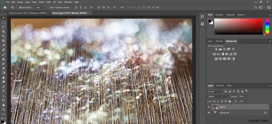This screenshot has width=272, height=124.
Task: Toggle the Auto-Select checkbox
Action: (20, 8)
